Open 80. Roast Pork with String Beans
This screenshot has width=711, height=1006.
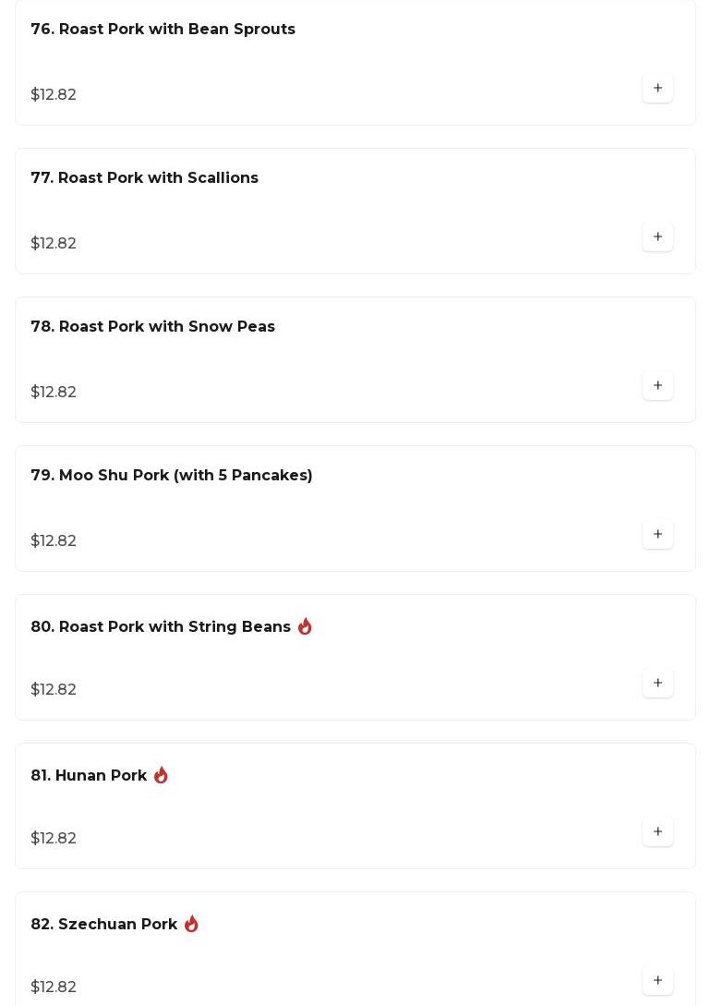click(x=161, y=627)
